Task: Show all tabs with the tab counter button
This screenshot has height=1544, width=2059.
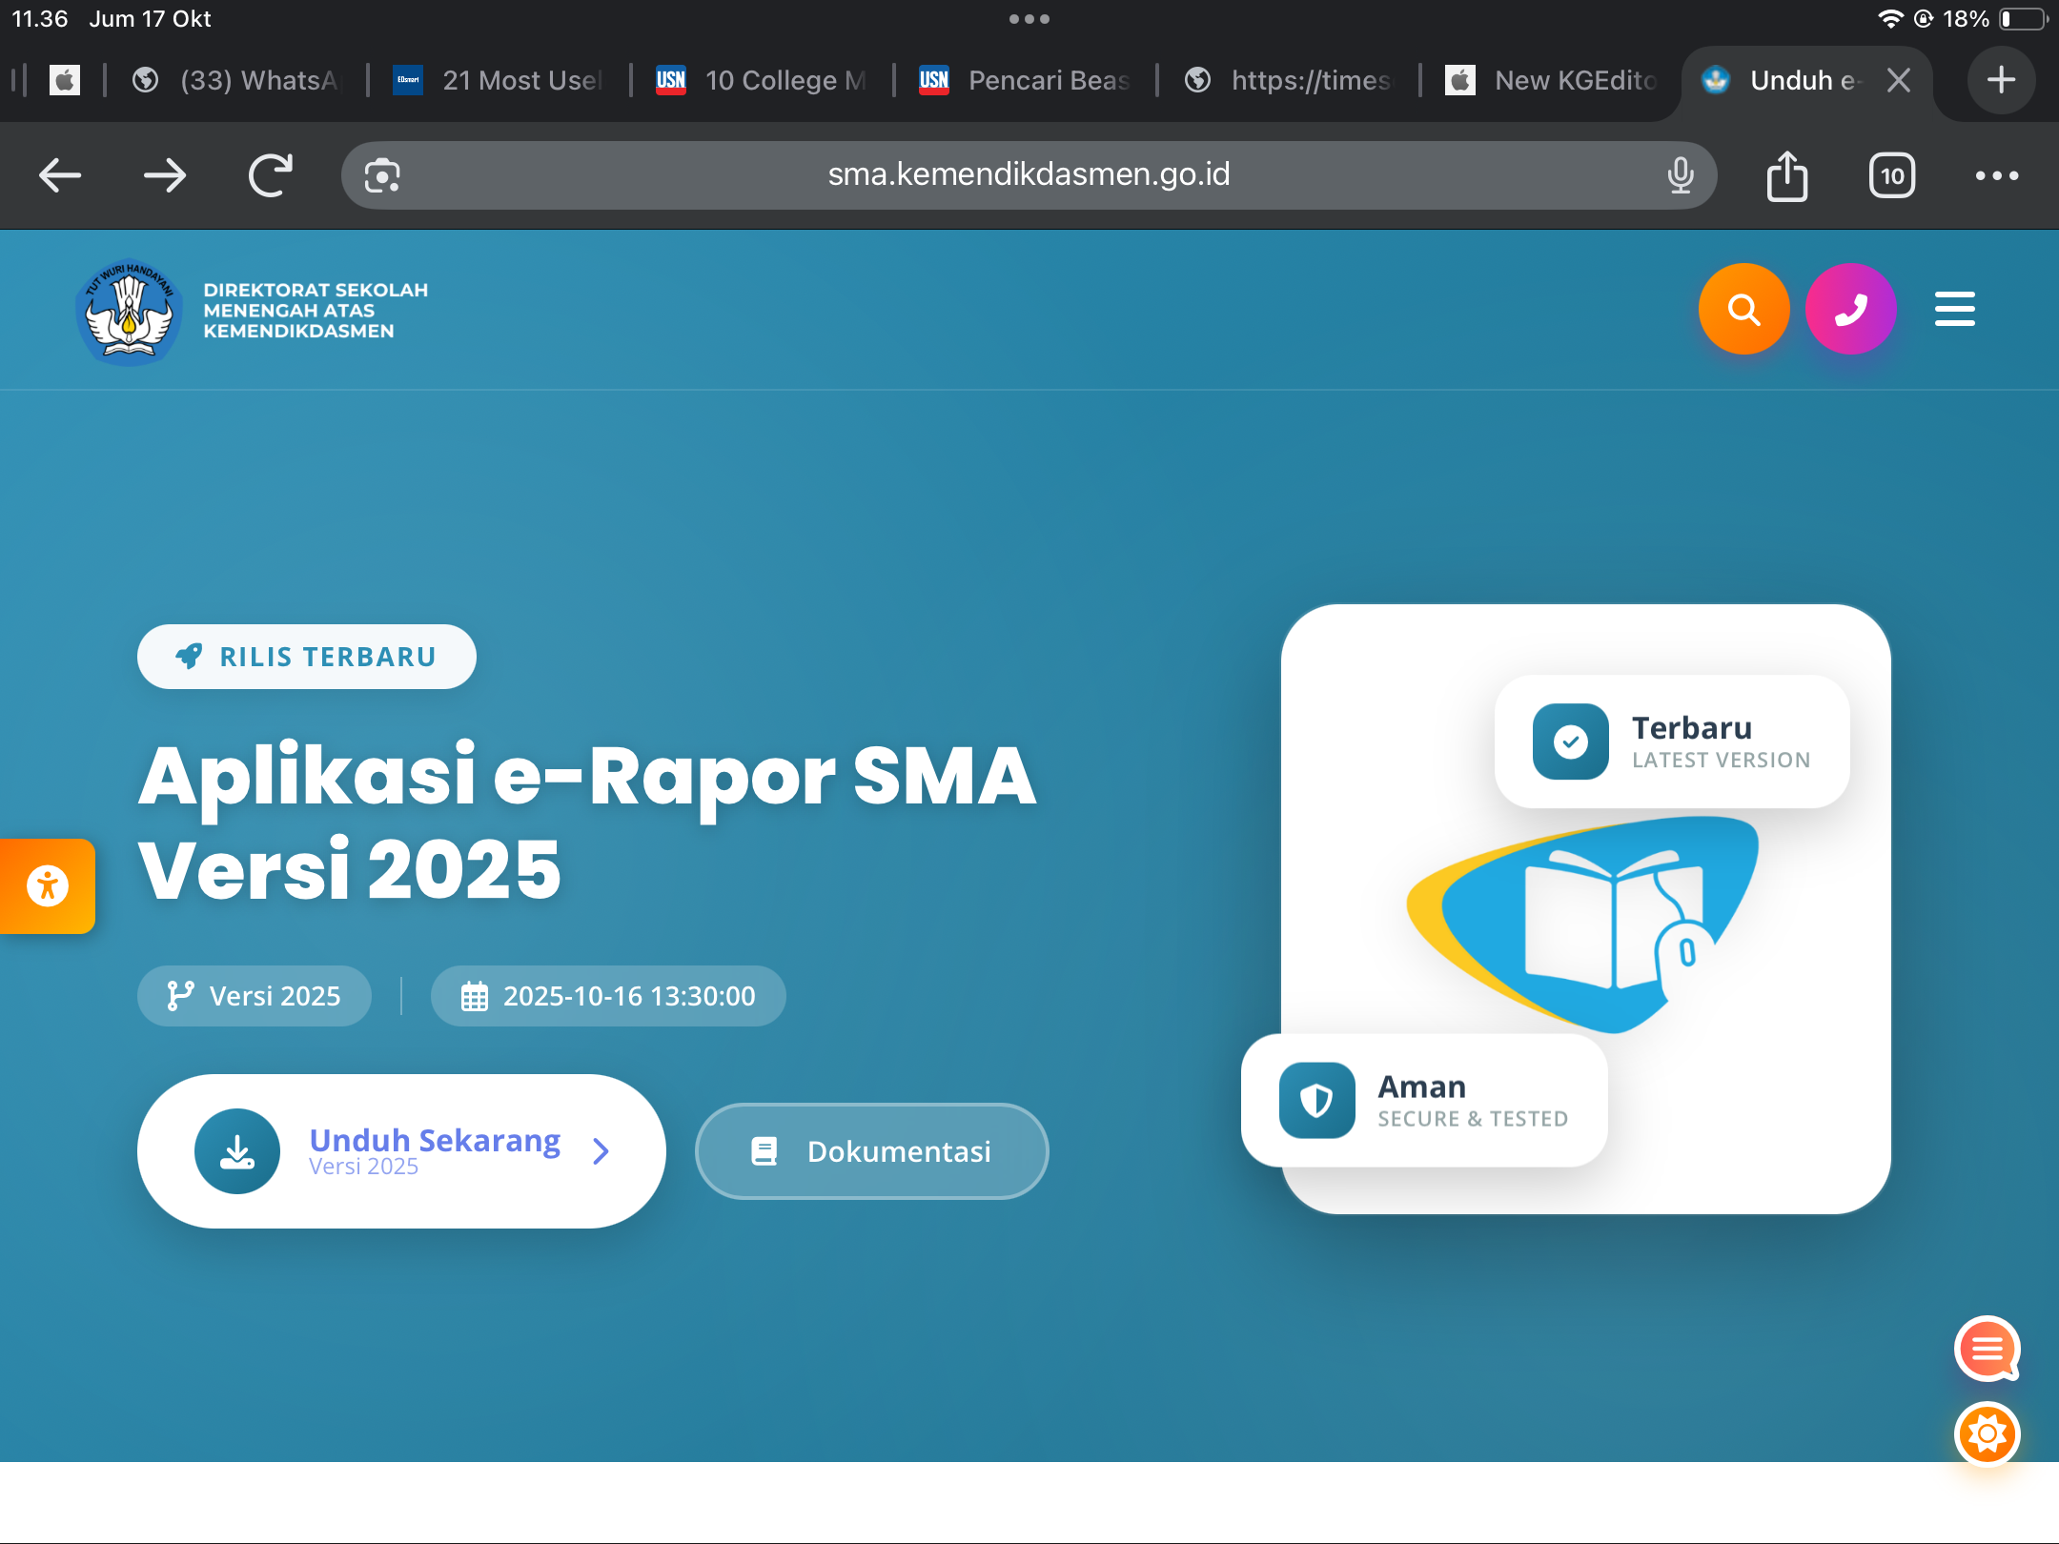Action: 1891,174
